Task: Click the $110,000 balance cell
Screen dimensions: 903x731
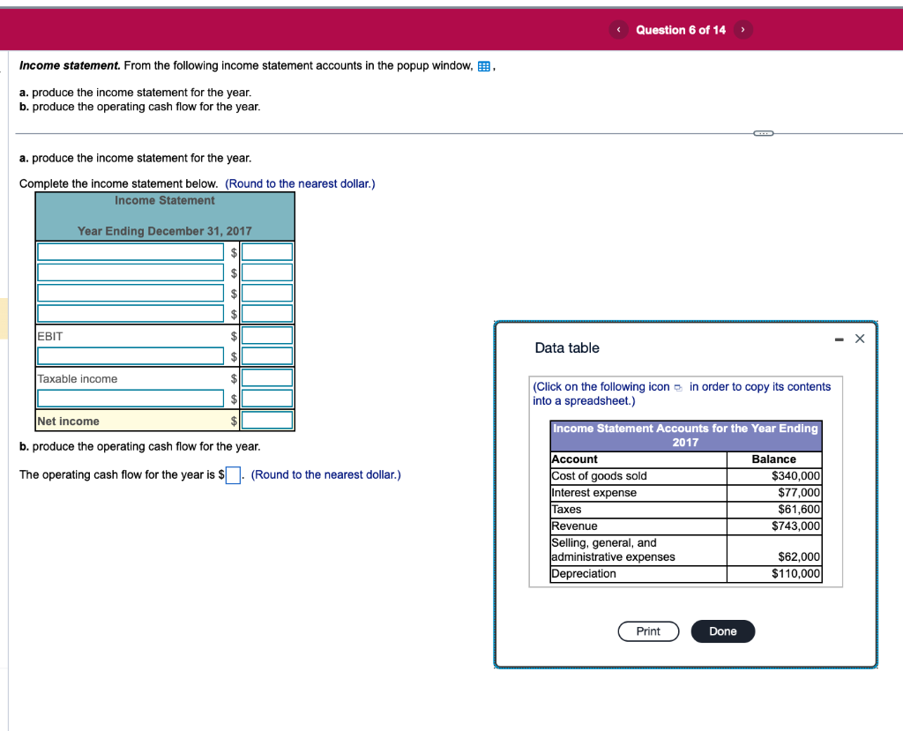Action: [x=774, y=574]
